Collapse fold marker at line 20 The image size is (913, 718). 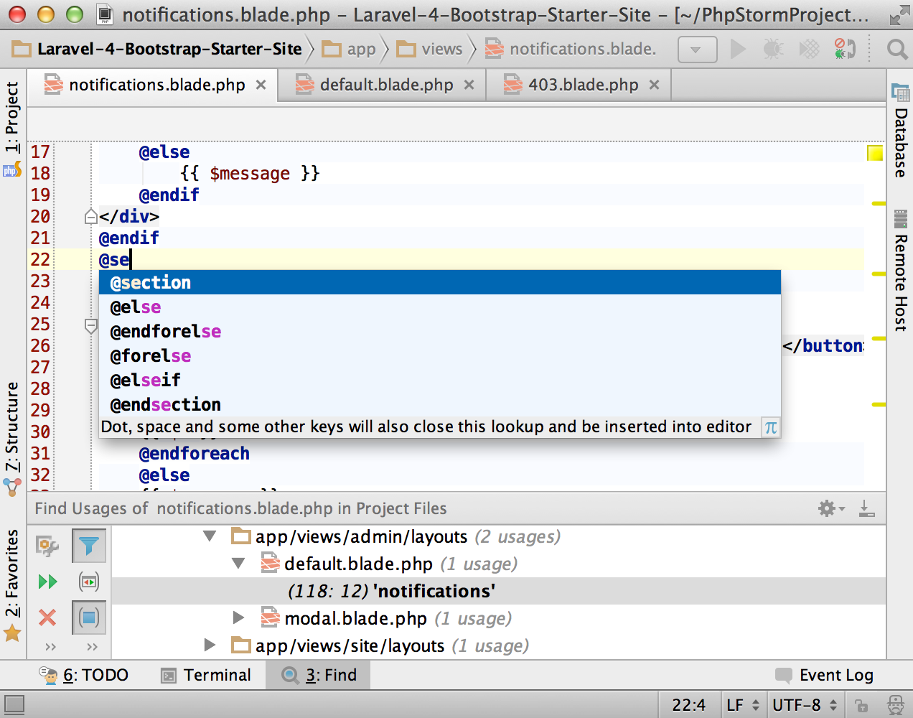[91, 216]
